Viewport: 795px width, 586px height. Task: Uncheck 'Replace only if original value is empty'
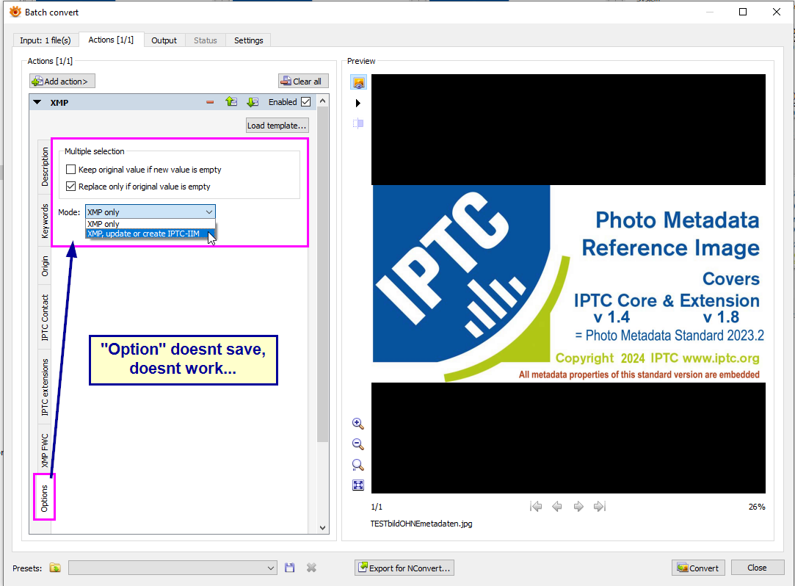point(71,187)
